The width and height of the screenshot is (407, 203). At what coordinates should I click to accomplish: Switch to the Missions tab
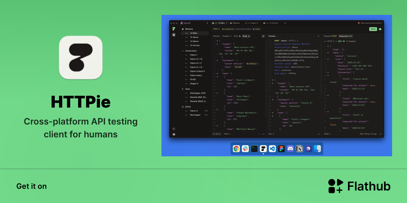point(235,23)
